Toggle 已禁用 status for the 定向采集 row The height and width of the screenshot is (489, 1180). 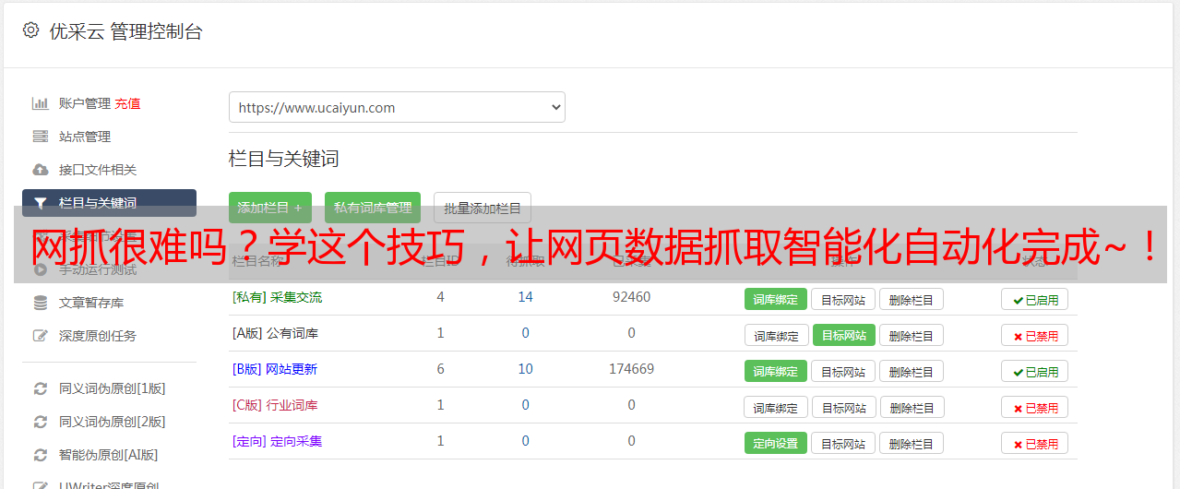1035,443
